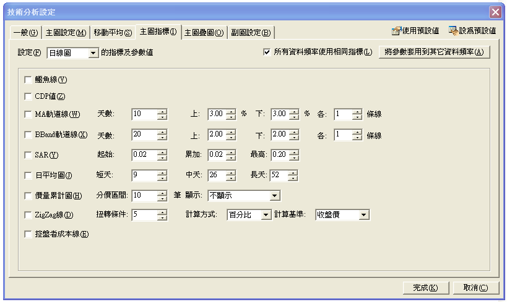Uncheck 所有資料頻率使用相同指標 option
The width and height of the screenshot is (507, 302).
click(x=267, y=52)
